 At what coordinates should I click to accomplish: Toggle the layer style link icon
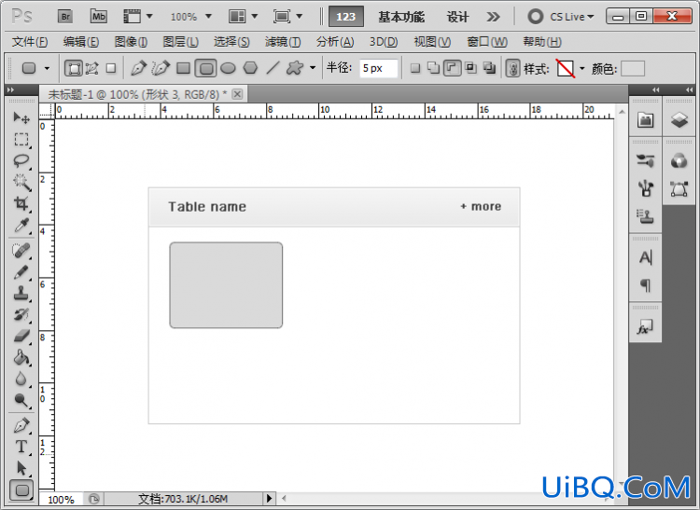(x=512, y=69)
